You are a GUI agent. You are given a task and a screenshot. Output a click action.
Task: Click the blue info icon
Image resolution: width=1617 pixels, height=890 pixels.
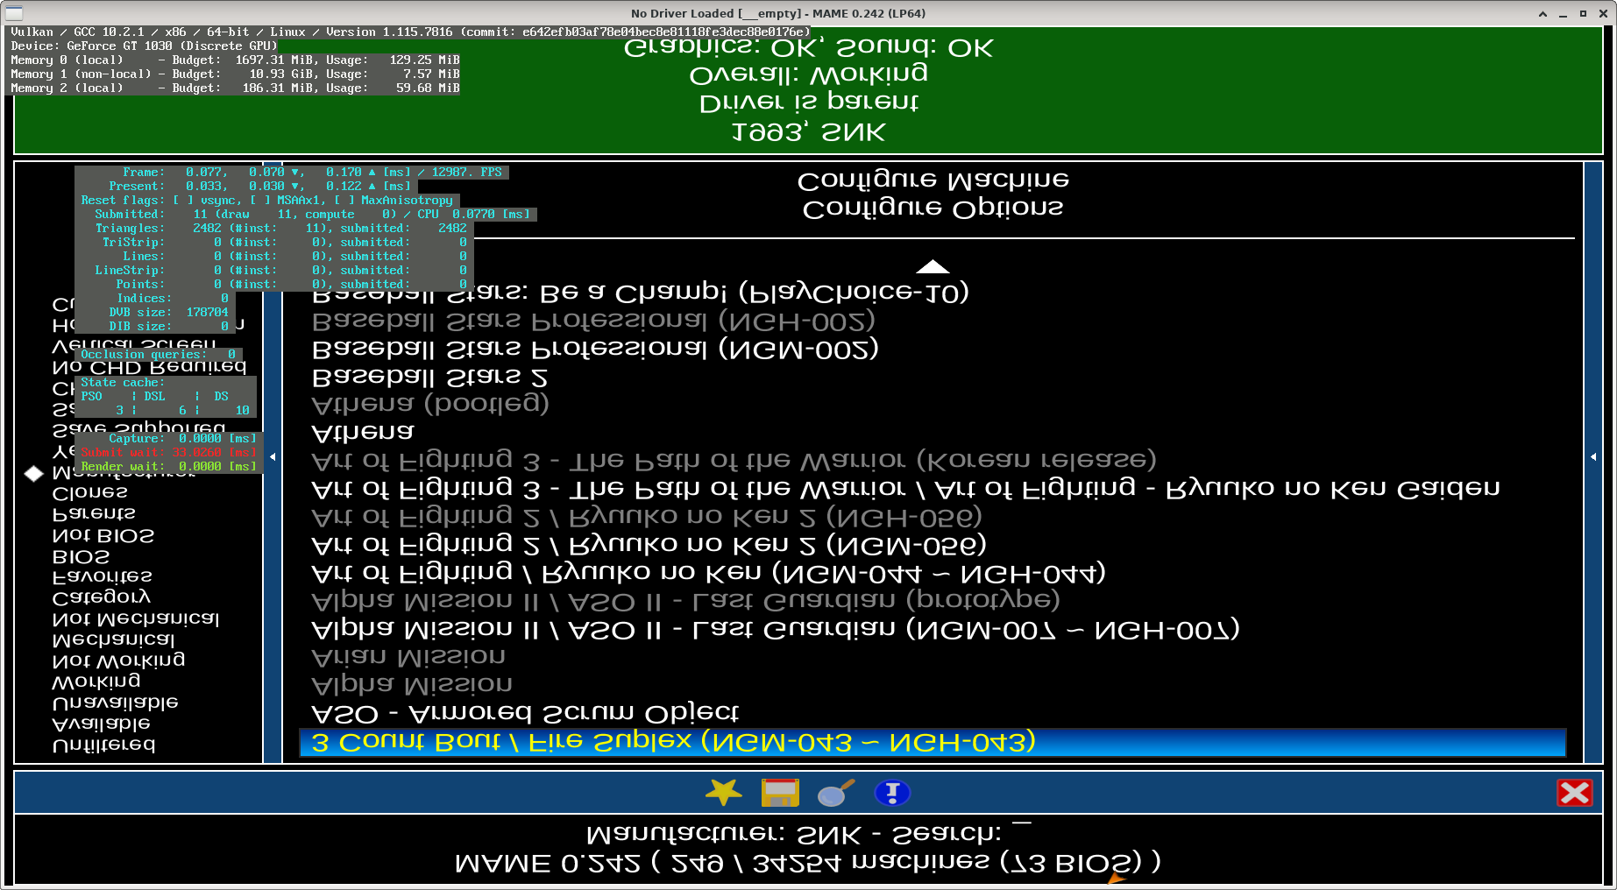(892, 793)
